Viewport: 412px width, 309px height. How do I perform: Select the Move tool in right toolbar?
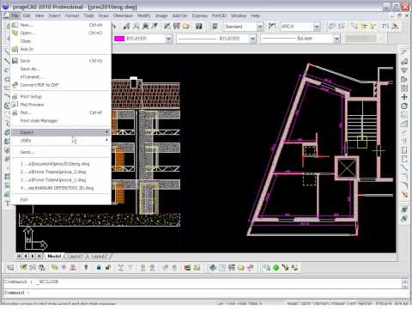[404, 97]
